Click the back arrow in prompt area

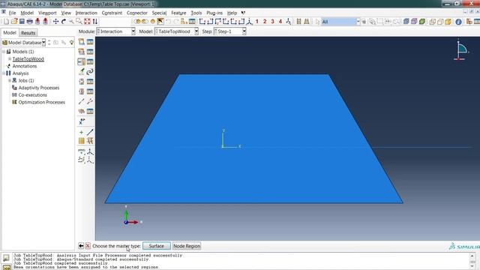coord(81,246)
